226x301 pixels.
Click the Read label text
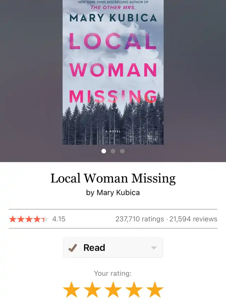click(94, 248)
